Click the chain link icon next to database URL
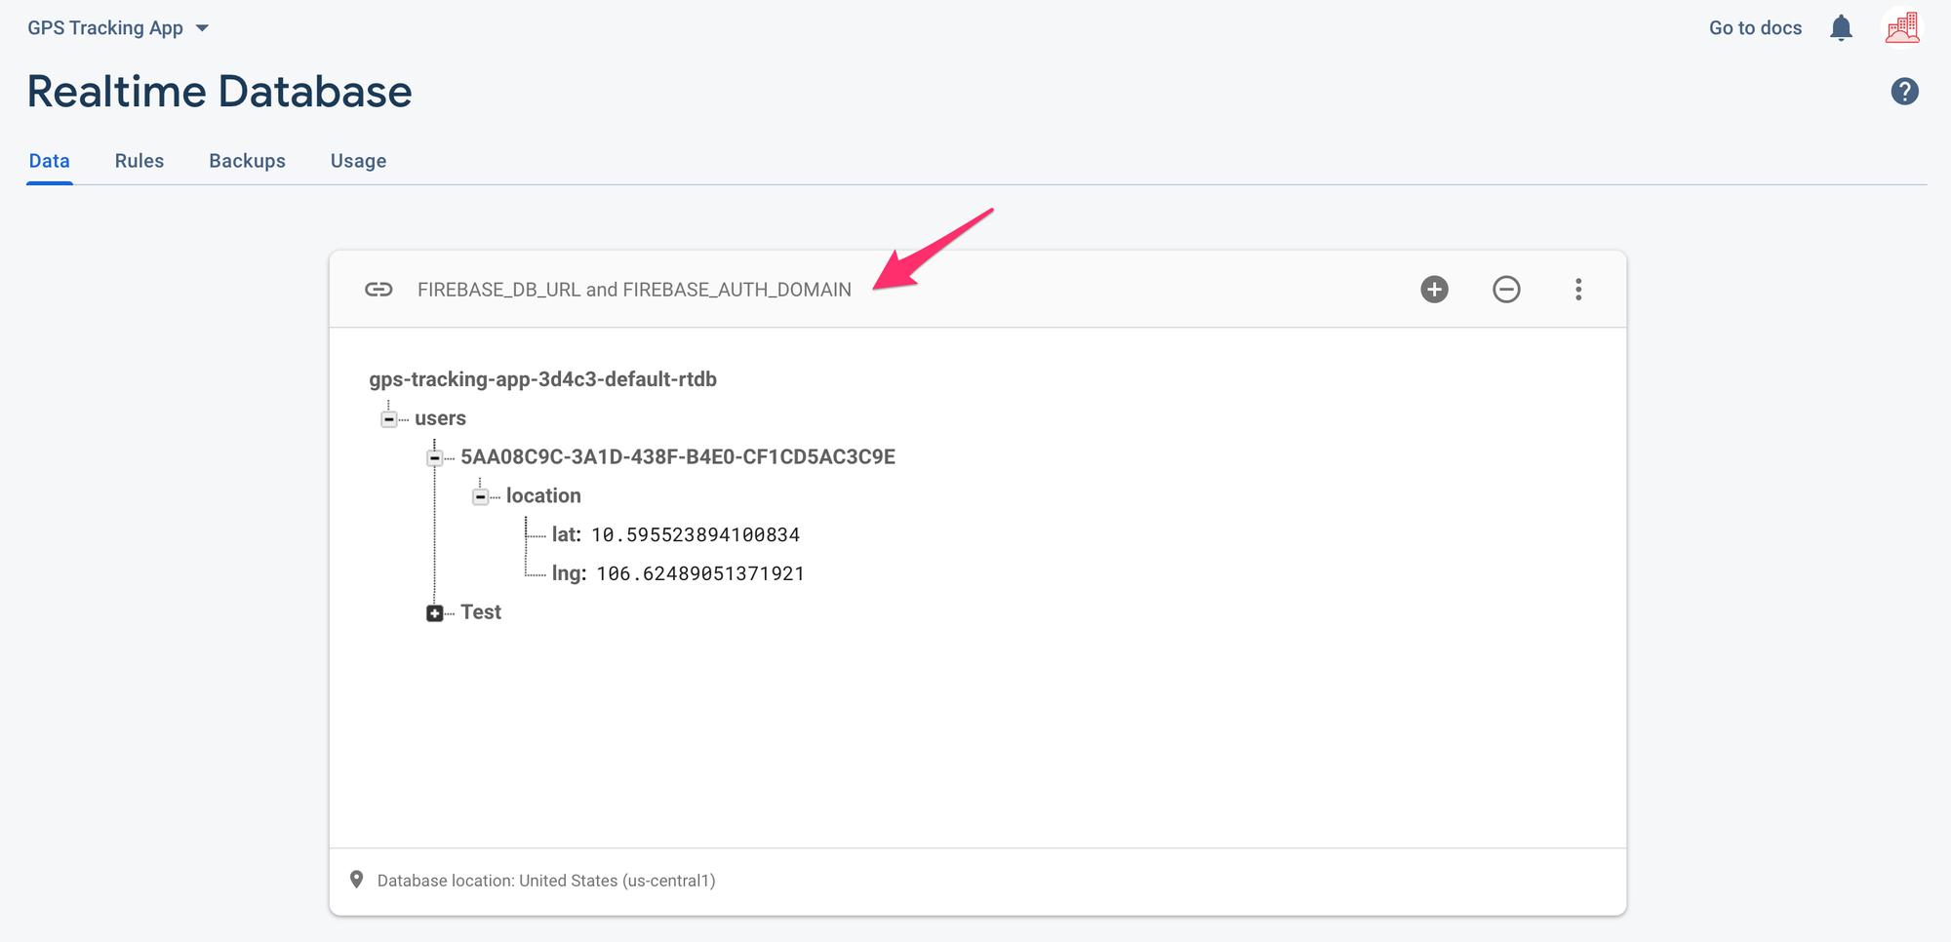Screen dimensions: 1951x942 (x=378, y=289)
